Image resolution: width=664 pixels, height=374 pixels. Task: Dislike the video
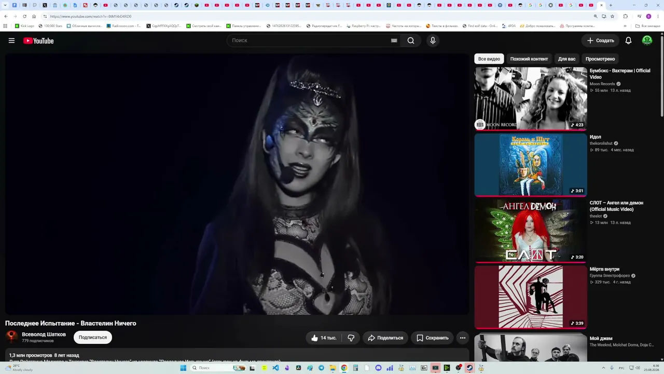click(x=351, y=338)
